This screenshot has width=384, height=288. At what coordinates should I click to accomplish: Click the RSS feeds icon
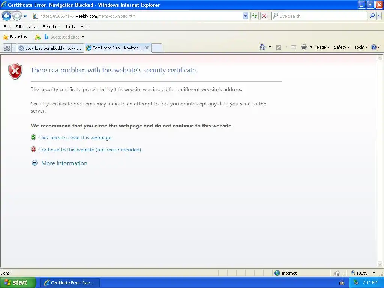coord(279,48)
